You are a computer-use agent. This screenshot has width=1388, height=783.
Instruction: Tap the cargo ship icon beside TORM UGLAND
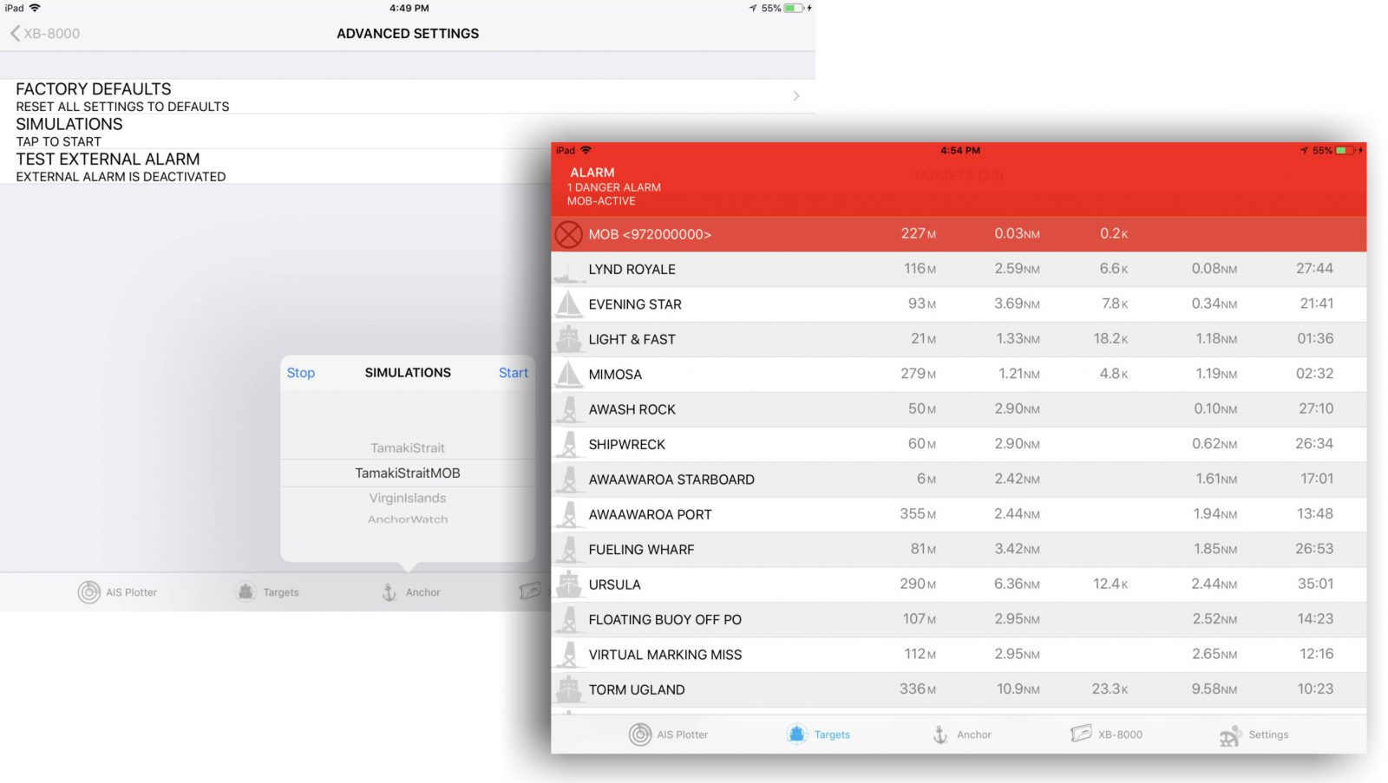pos(570,689)
